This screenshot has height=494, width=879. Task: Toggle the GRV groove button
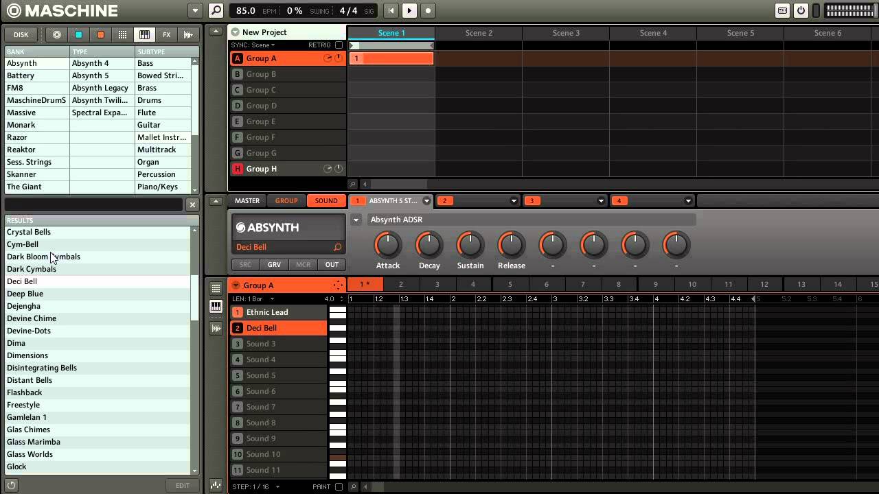pos(274,265)
